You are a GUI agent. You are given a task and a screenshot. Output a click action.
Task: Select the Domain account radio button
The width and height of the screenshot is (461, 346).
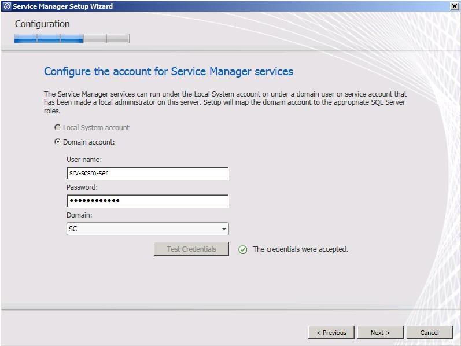click(57, 142)
